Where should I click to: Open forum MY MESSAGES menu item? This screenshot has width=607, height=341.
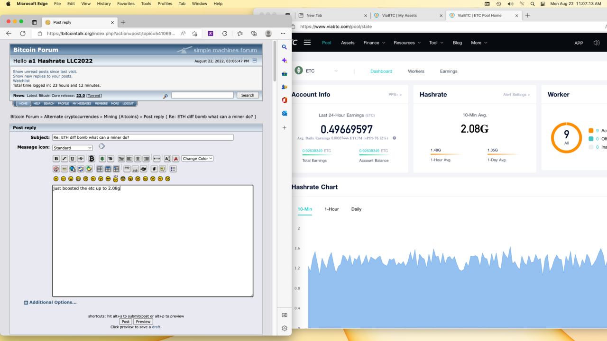click(82, 103)
